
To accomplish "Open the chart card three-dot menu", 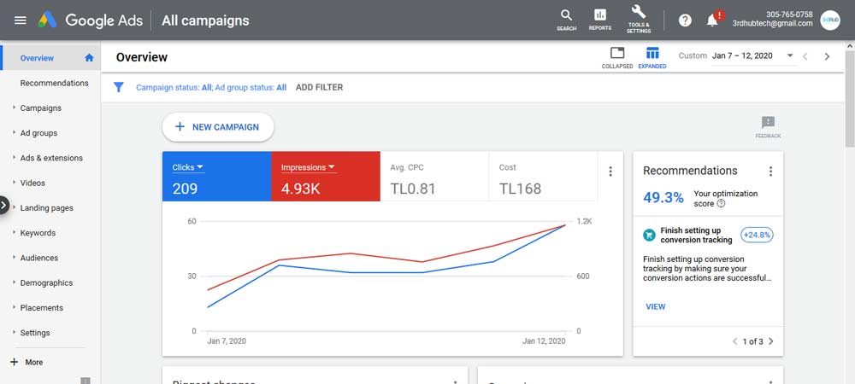I will point(610,172).
